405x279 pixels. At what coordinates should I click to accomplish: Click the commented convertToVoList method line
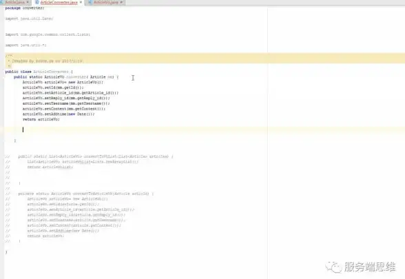tap(96, 156)
